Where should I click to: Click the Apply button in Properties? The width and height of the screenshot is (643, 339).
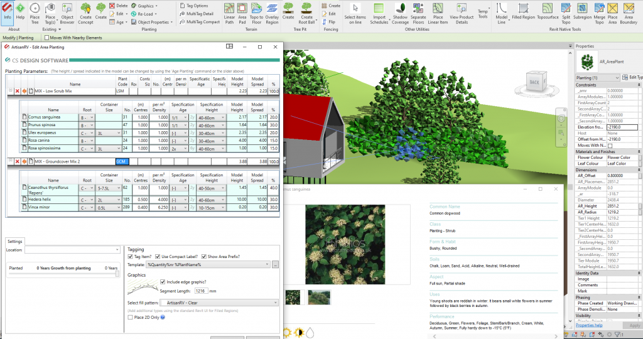(634, 325)
